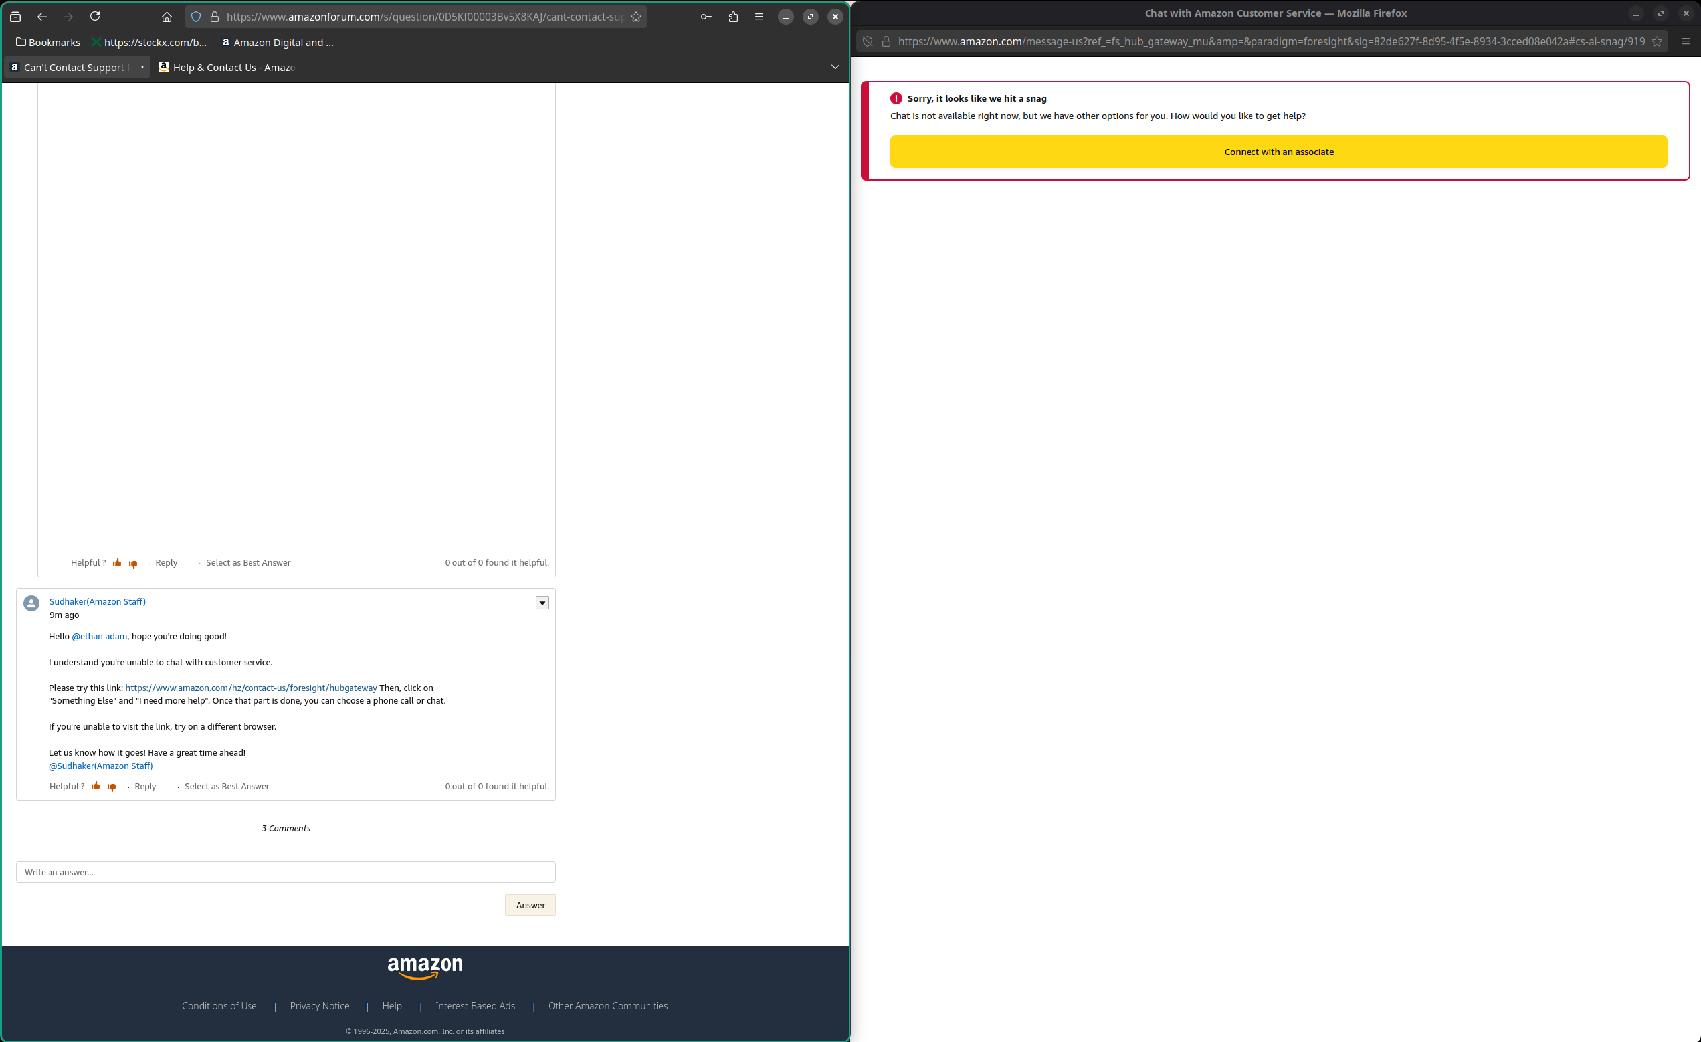Open the stockx.com bookmark
The height and width of the screenshot is (1042, 1701).
click(x=149, y=42)
